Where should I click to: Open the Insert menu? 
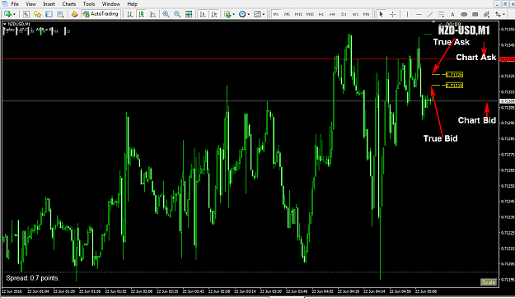(x=49, y=4)
